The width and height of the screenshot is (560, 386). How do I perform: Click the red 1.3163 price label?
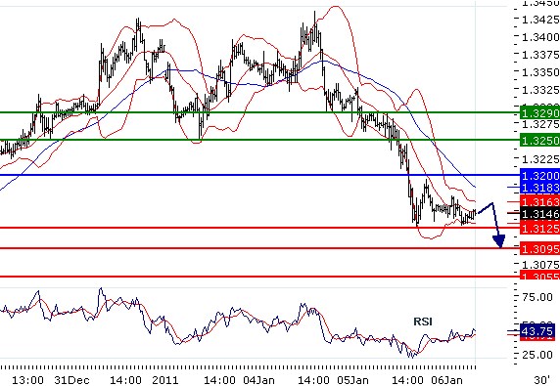pyautogui.click(x=539, y=201)
